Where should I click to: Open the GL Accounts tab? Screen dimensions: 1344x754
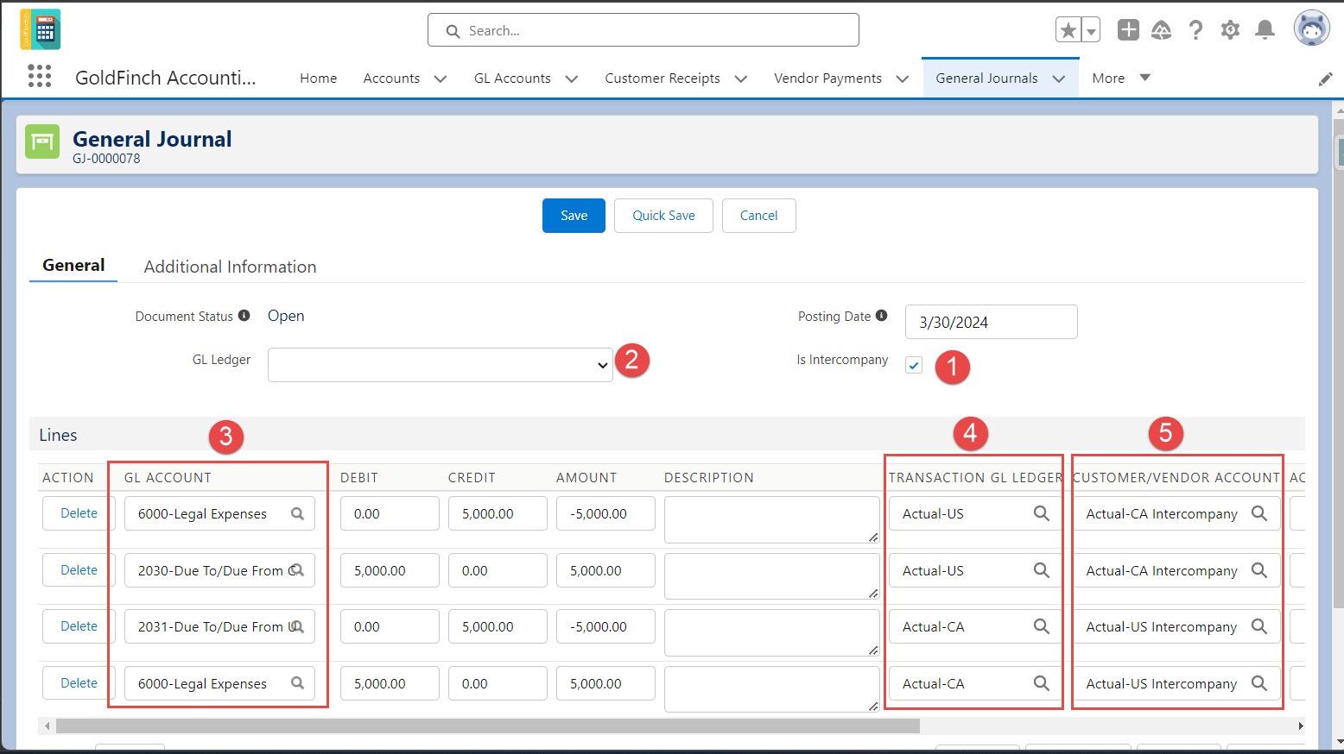click(512, 78)
